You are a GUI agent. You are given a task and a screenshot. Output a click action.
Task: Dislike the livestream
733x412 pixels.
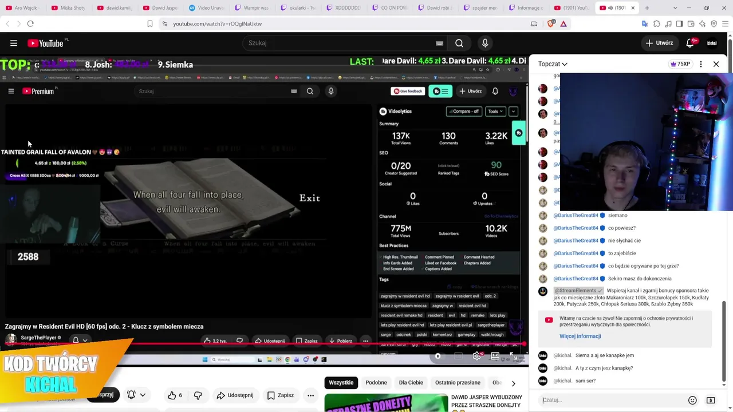click(198, 395)
